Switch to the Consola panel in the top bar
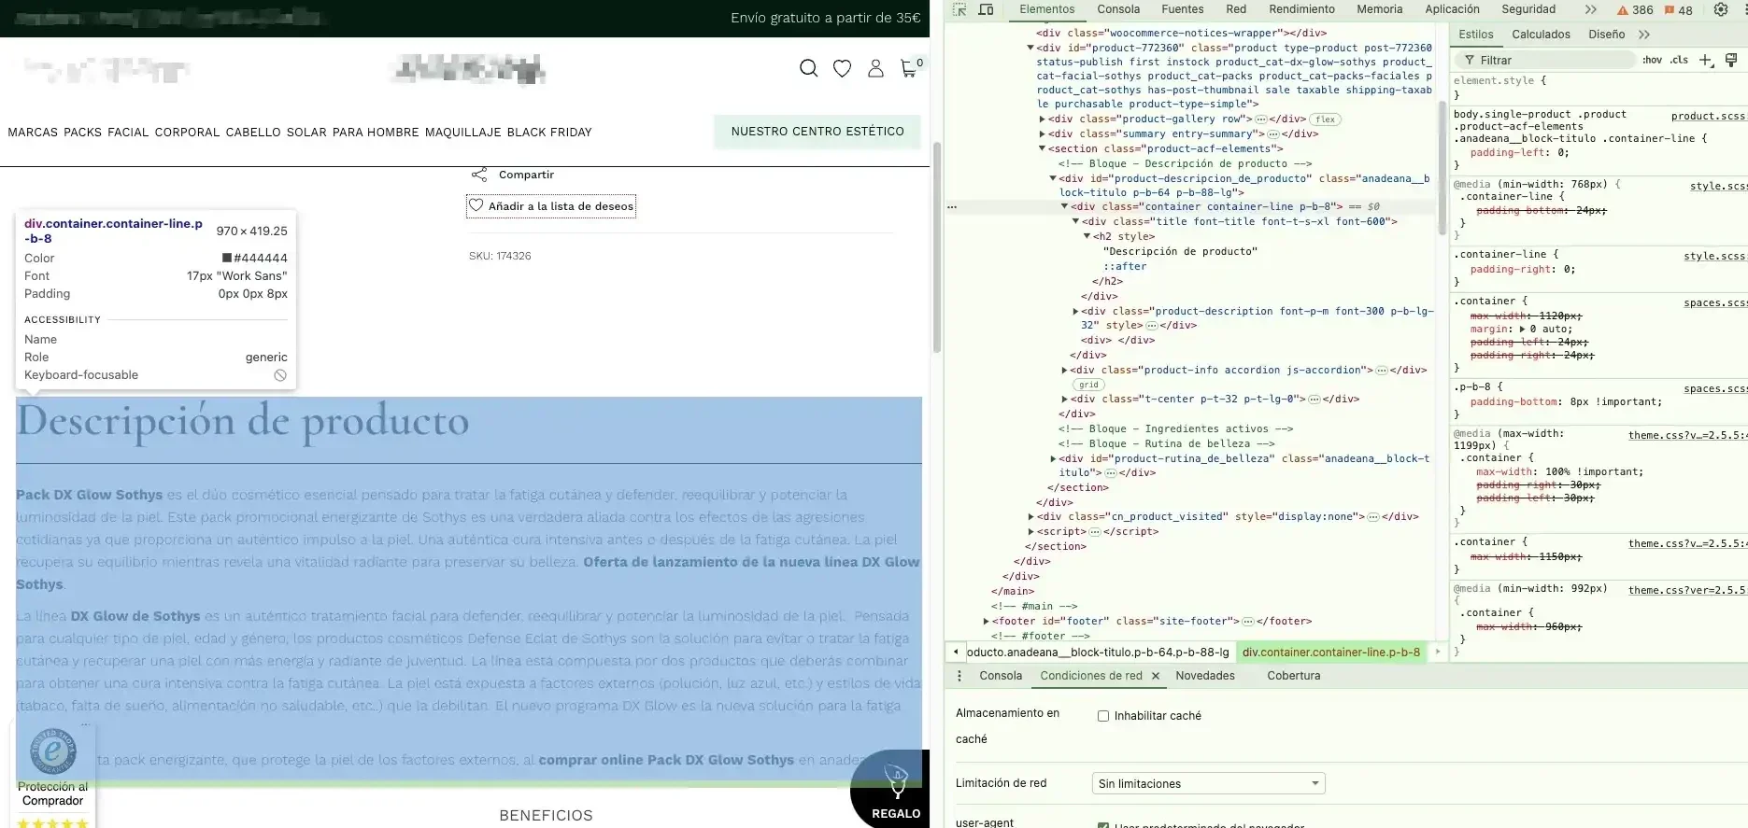The image size is (1748, 828). coord(1118,9)
